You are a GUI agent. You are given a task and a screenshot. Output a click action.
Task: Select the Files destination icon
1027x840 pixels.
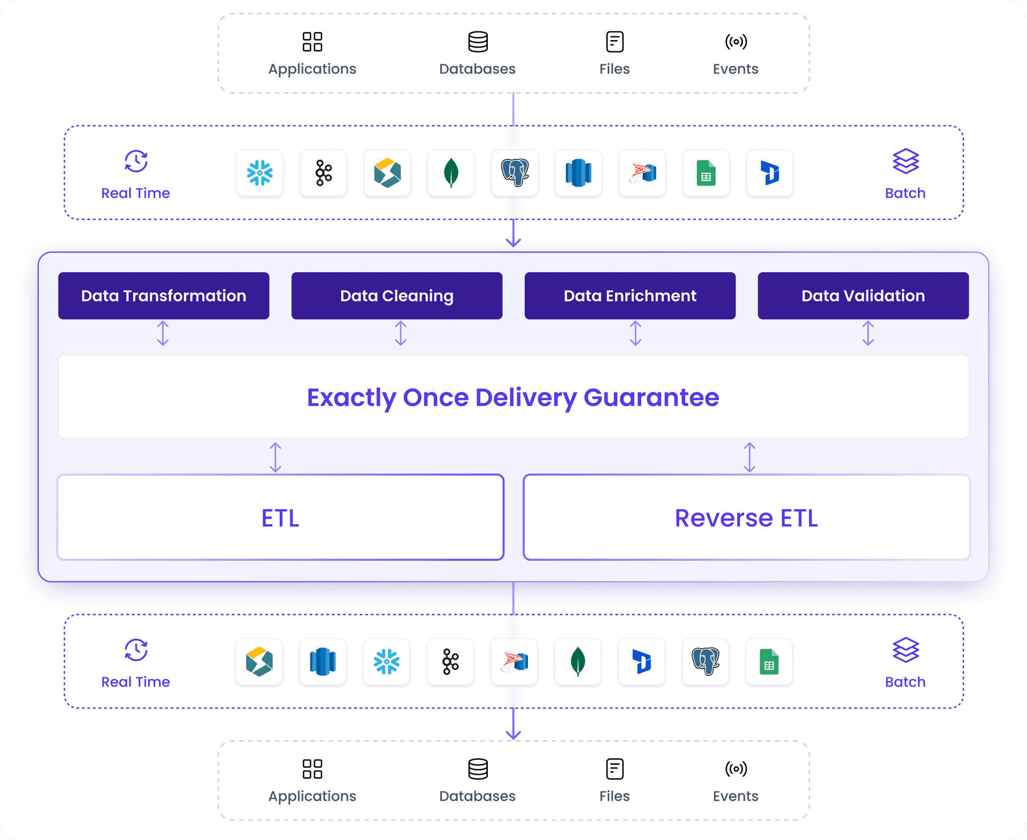pos(614,780)
